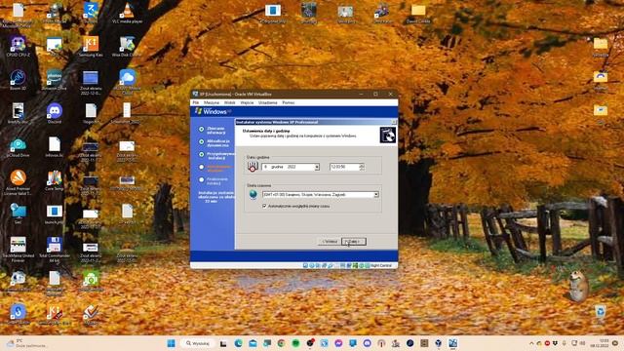Viewport: 624px width, 351px height.
Task: Open VLC media player desktop shortcut
Action: [x=127, y=13]
